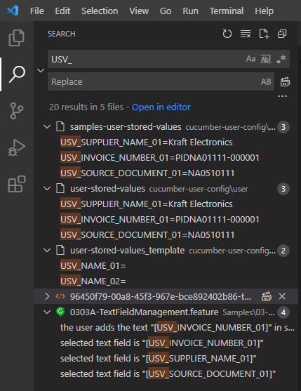301x391 pixels.
Task: Click the Open in editor link
Action: click(x=161, y=107)
